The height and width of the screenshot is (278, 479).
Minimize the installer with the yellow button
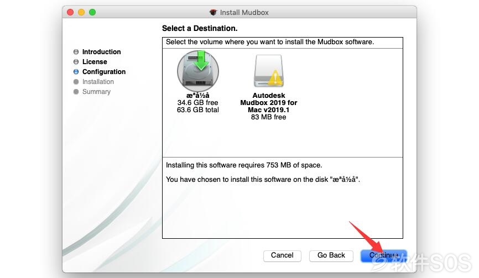point(81,12)
